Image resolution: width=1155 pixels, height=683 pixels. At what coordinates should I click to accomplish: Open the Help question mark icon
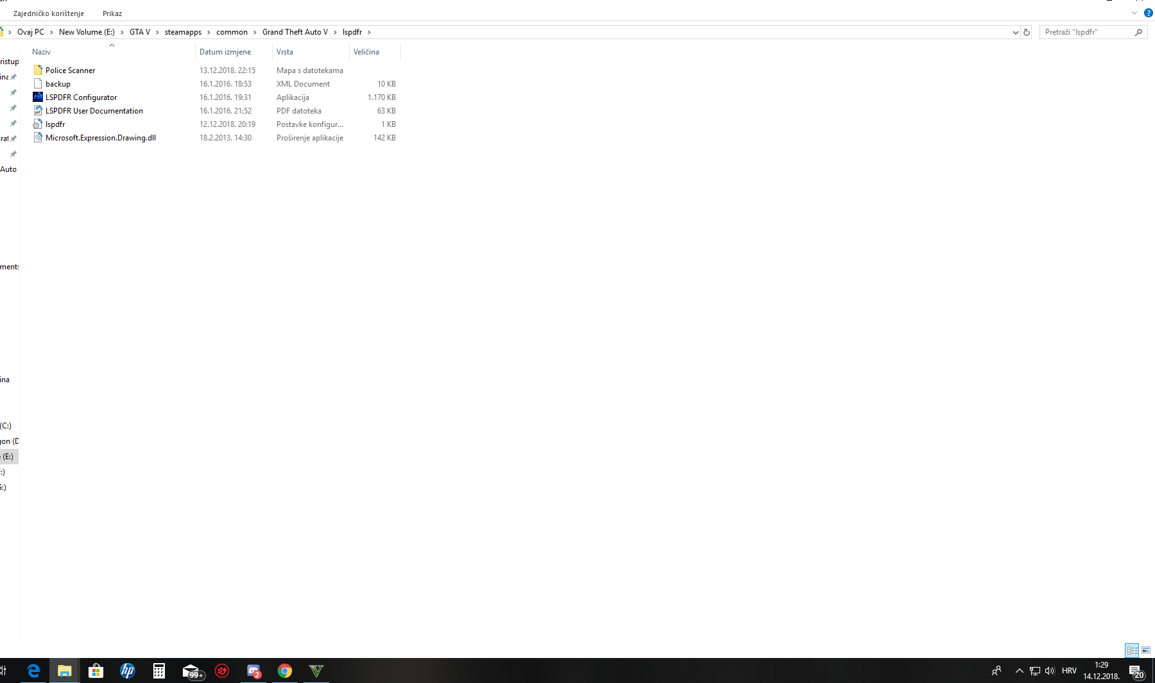click(1149, 13)
